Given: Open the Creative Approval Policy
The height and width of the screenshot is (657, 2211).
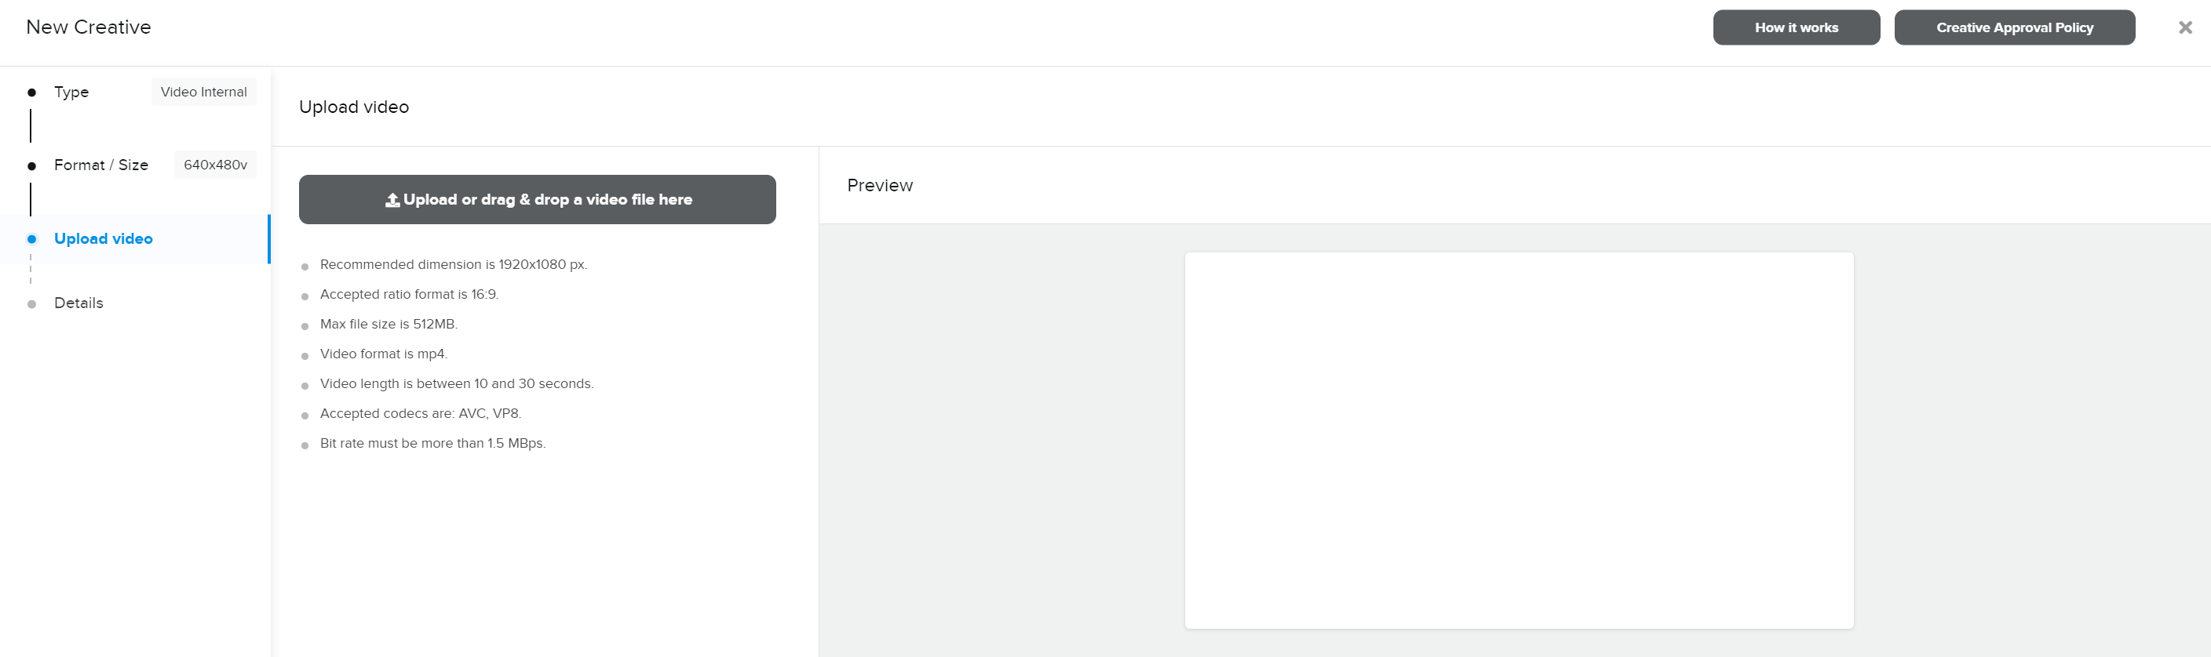Looking at the screenshot, I should point(2015,27).
